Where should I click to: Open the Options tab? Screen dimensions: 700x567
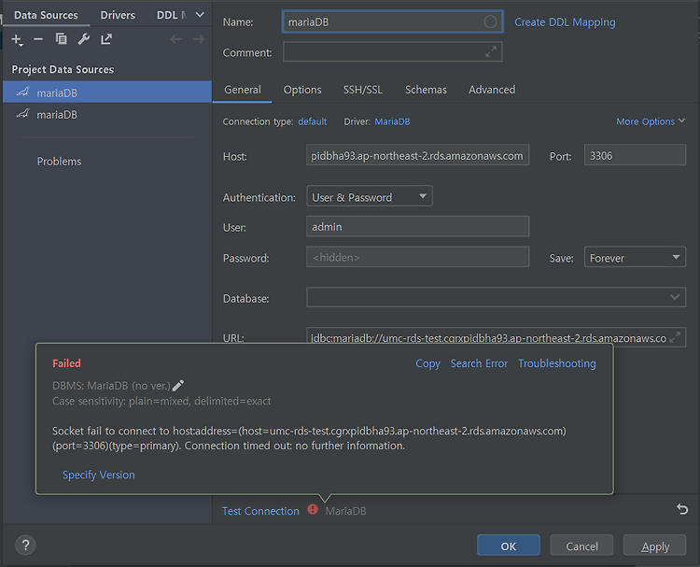tap(302, 90)
